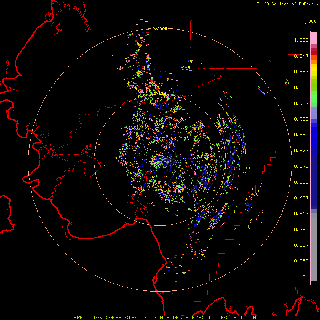
Task: Click the KABC station identifier in caption
Action: pos(199,318)
